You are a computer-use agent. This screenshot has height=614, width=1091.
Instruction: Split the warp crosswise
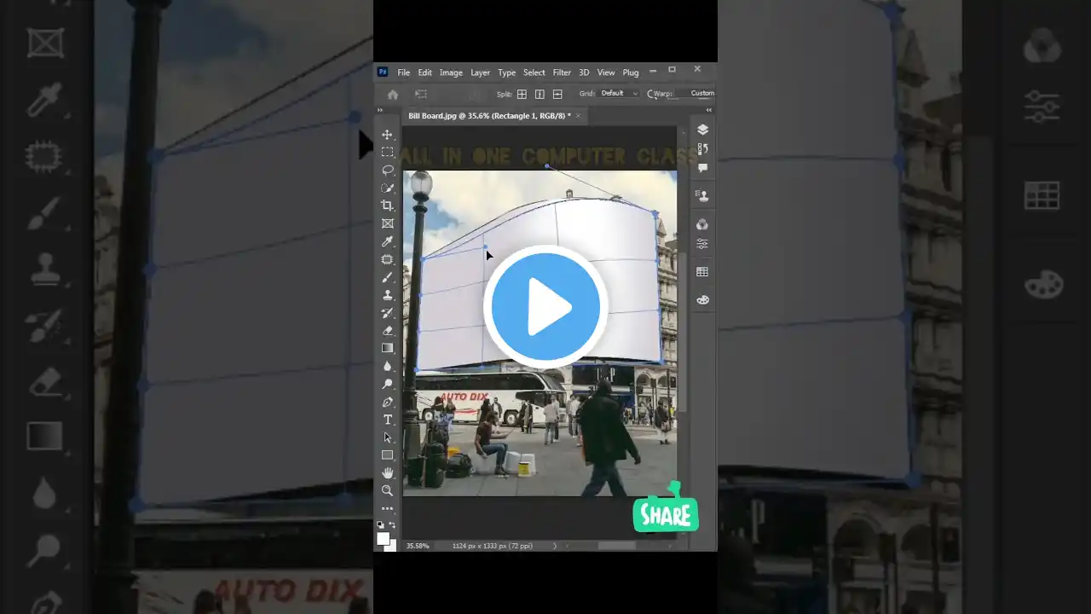tap(522, 94)
